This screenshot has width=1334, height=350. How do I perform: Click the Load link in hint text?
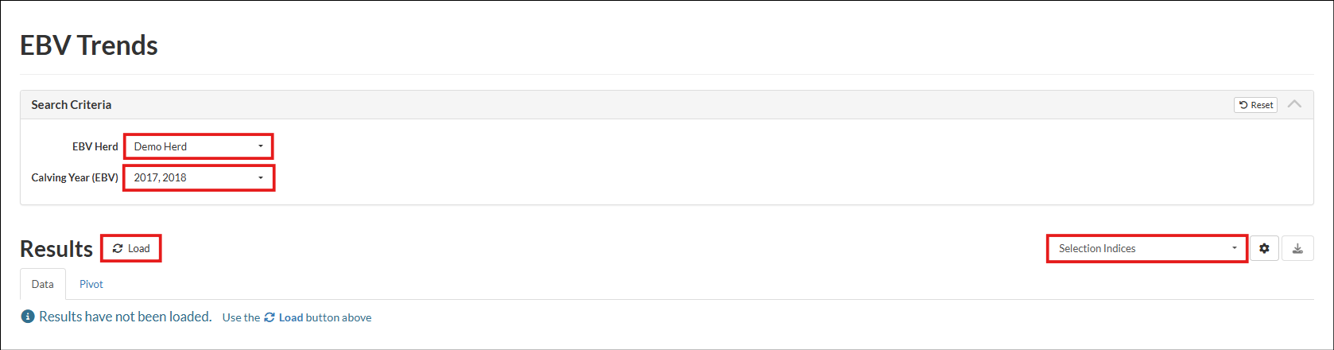pos(284,317)
